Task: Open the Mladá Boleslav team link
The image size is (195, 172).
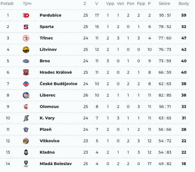Action: [x=56, y=164]
